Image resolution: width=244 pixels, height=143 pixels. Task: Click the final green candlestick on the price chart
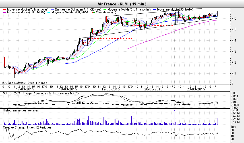point(217,14)
